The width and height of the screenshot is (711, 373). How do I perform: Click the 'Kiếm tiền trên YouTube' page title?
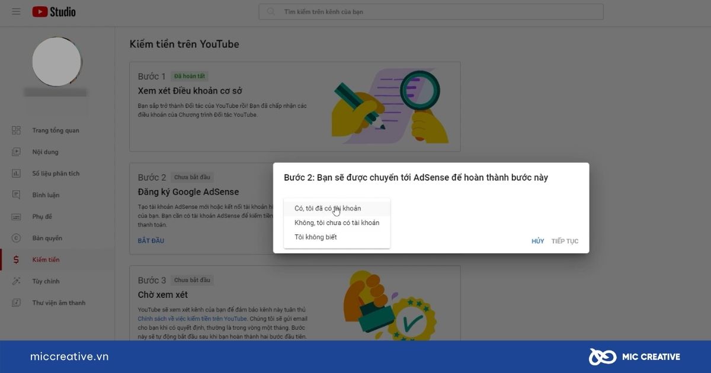pyautogui.click(x=184, y=44)
